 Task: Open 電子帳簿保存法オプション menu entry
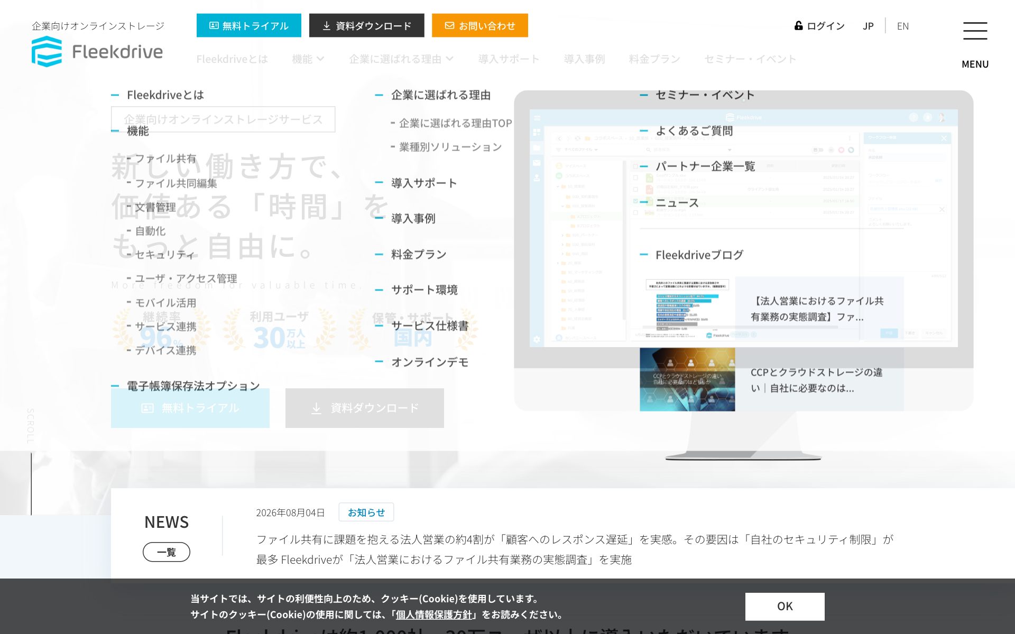(193, 386)
